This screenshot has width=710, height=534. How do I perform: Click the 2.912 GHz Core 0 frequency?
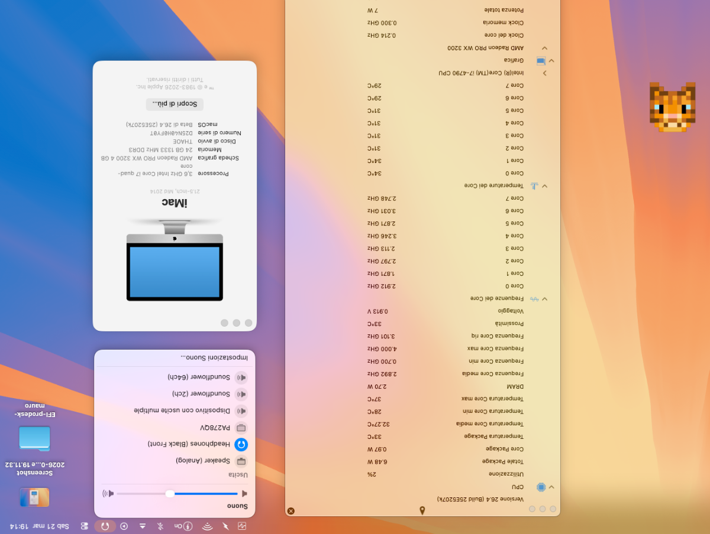click(382, 286)
